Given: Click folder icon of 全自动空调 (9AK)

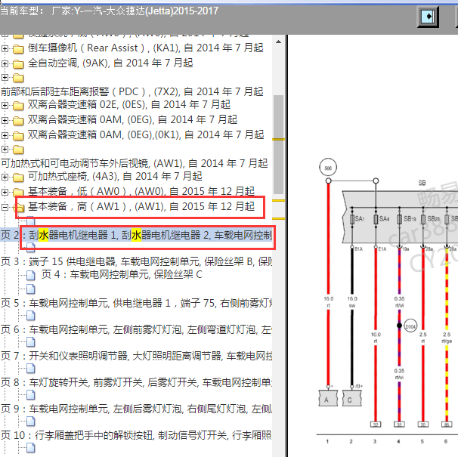Looking at the screenshot, I should coord(18,63).
